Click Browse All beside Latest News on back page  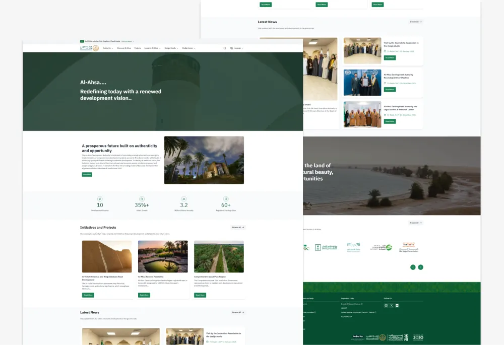416,22
